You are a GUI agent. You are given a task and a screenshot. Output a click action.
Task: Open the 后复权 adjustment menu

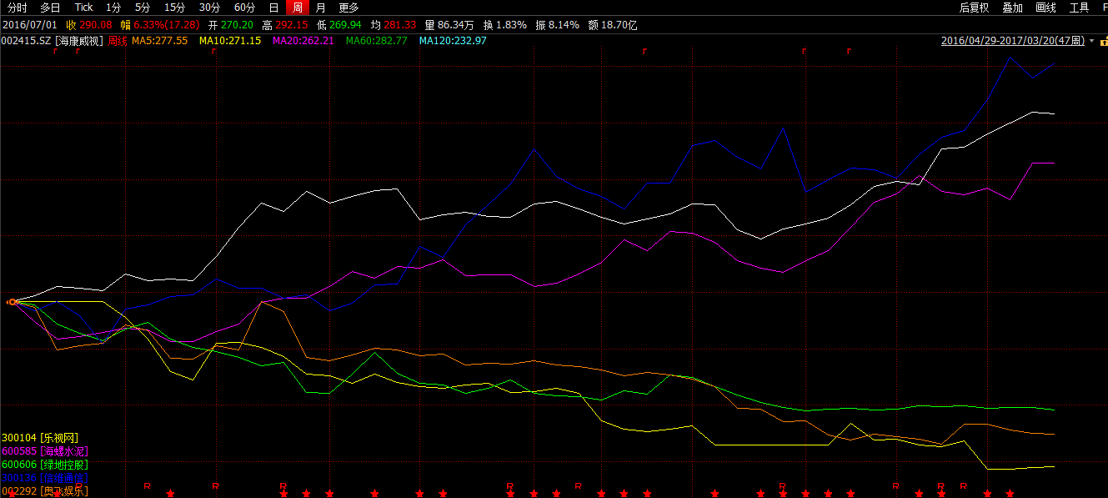[974, 8]
